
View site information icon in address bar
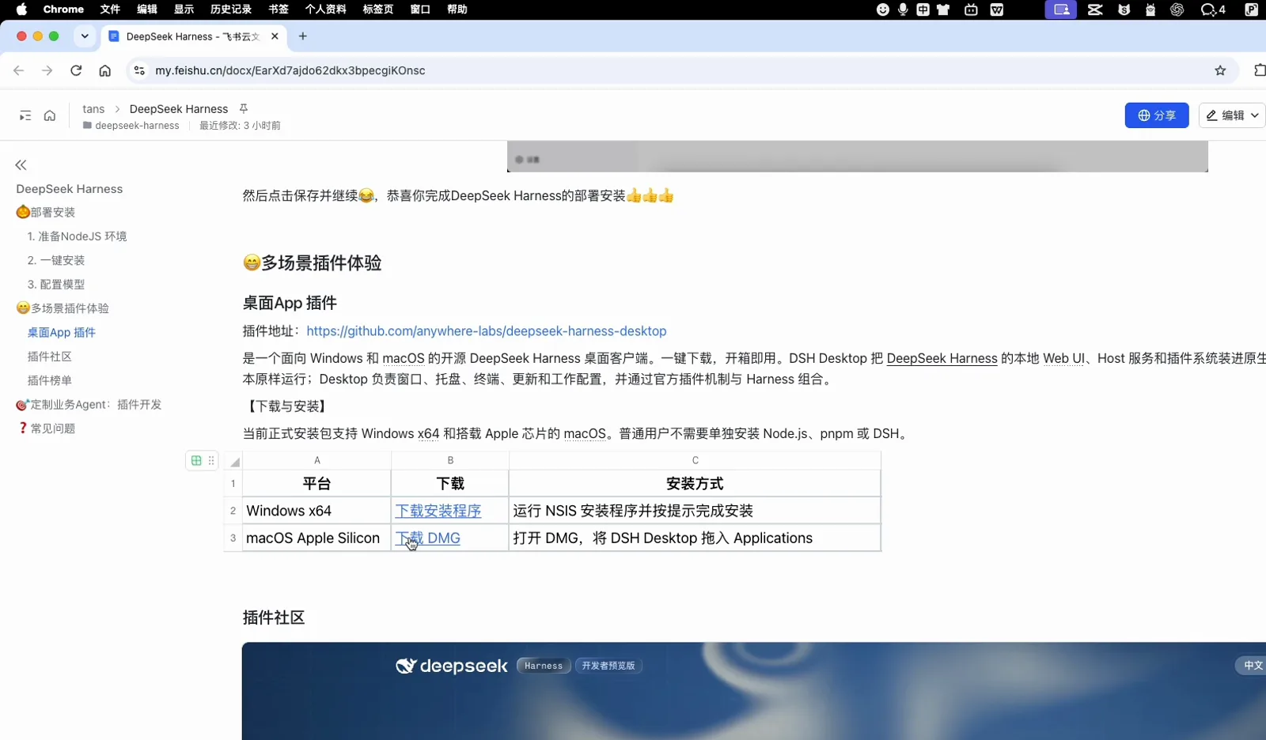(139, 70)
